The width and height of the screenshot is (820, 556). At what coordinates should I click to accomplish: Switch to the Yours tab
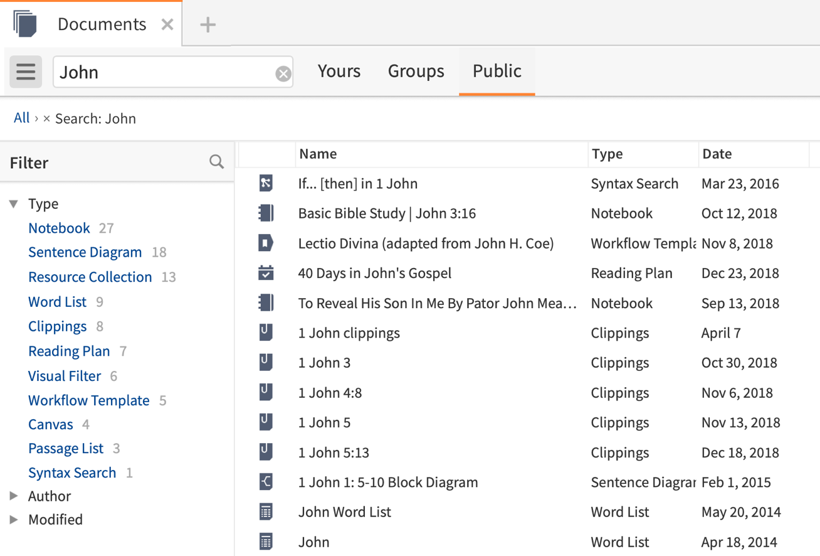[339, 71]
